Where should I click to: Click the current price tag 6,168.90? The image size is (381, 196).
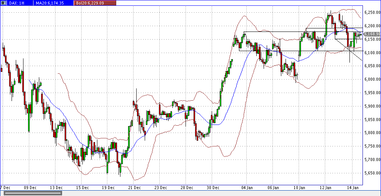point(372,34)
